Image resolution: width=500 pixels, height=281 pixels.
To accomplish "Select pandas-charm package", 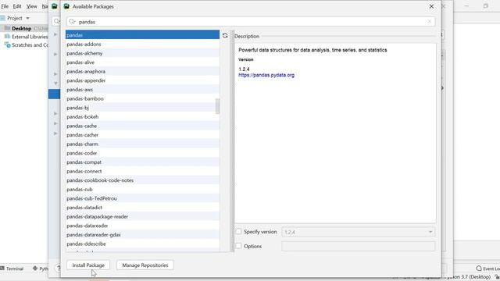I will coord(142,144).
